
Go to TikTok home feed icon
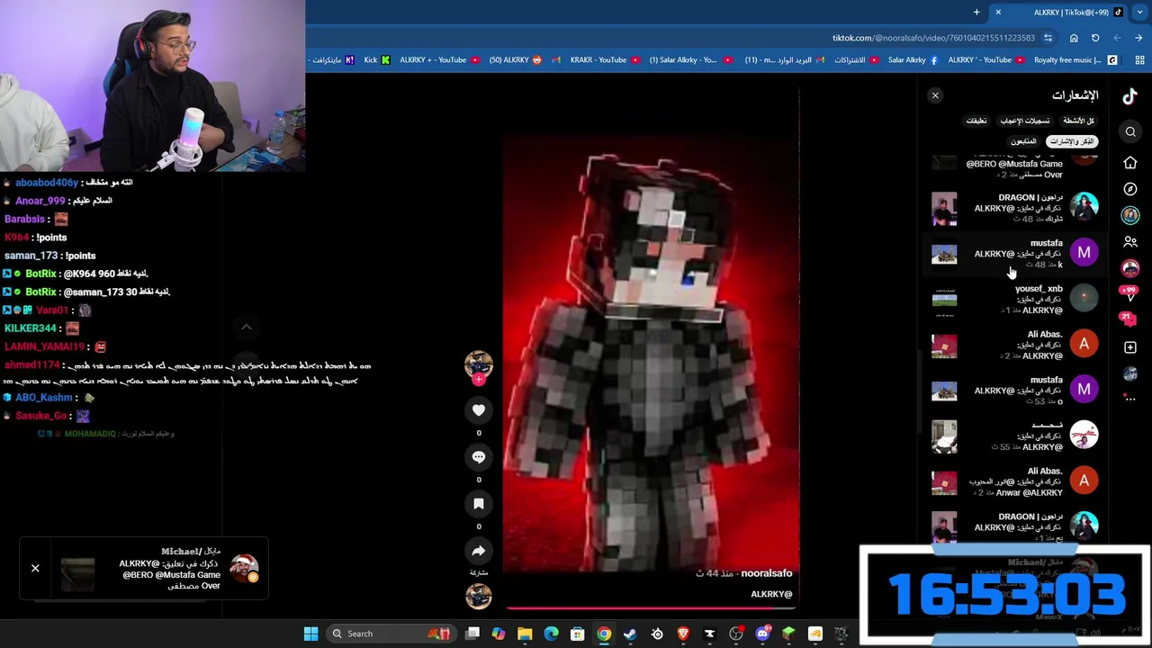tap(1130, 163)
